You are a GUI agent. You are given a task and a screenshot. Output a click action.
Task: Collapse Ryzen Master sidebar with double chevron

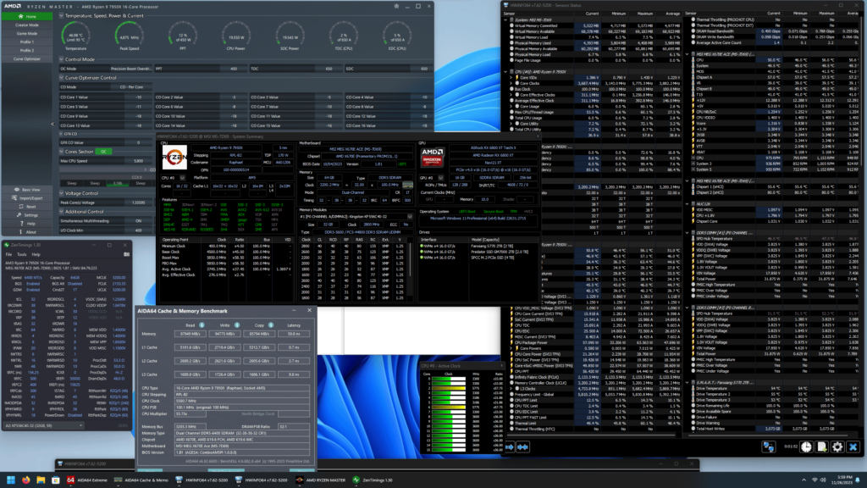pyautogui.click(x=52, y=124)
